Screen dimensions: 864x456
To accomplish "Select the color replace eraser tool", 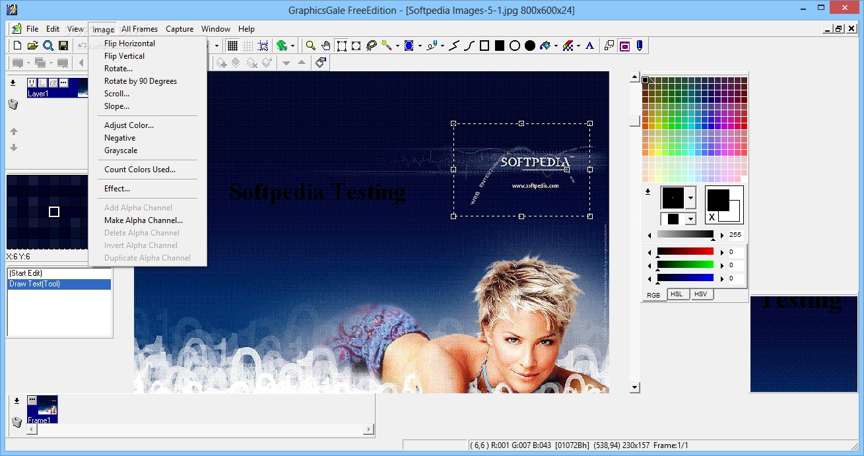I will pyautogui.click(x=568, y=46).
